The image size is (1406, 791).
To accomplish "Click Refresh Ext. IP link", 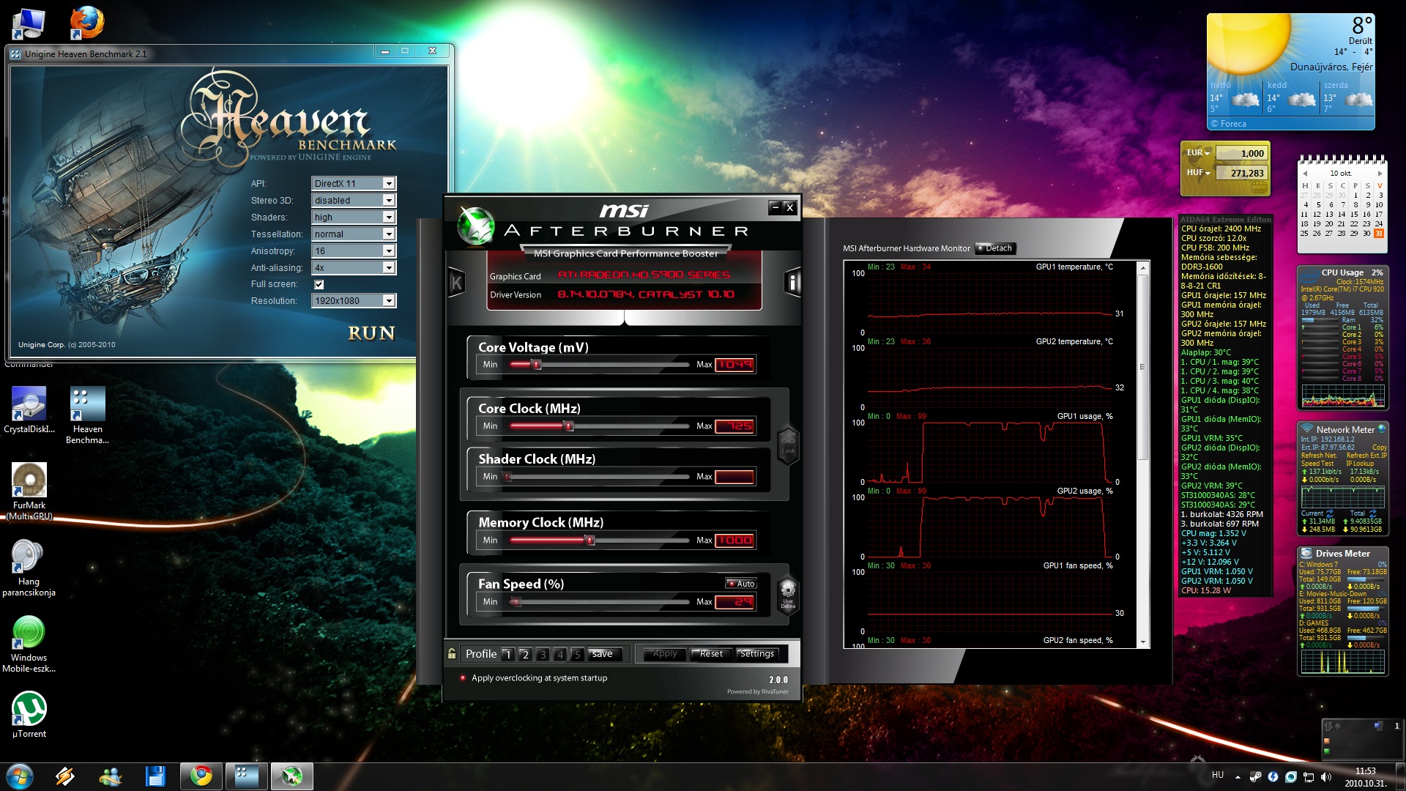I will [x=1366, y=456].
